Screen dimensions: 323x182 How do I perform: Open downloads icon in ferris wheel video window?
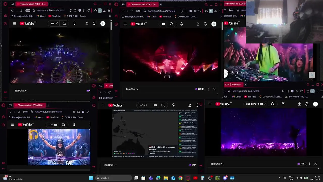(x=104, y=11)
